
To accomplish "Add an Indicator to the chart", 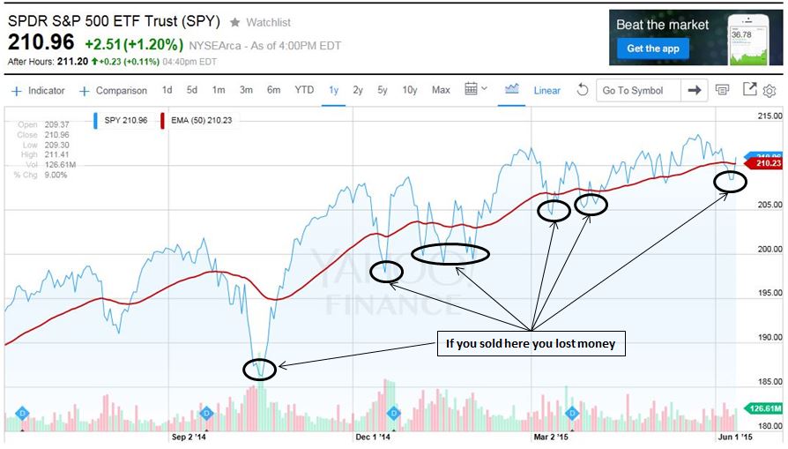I will tap(39, 90).
